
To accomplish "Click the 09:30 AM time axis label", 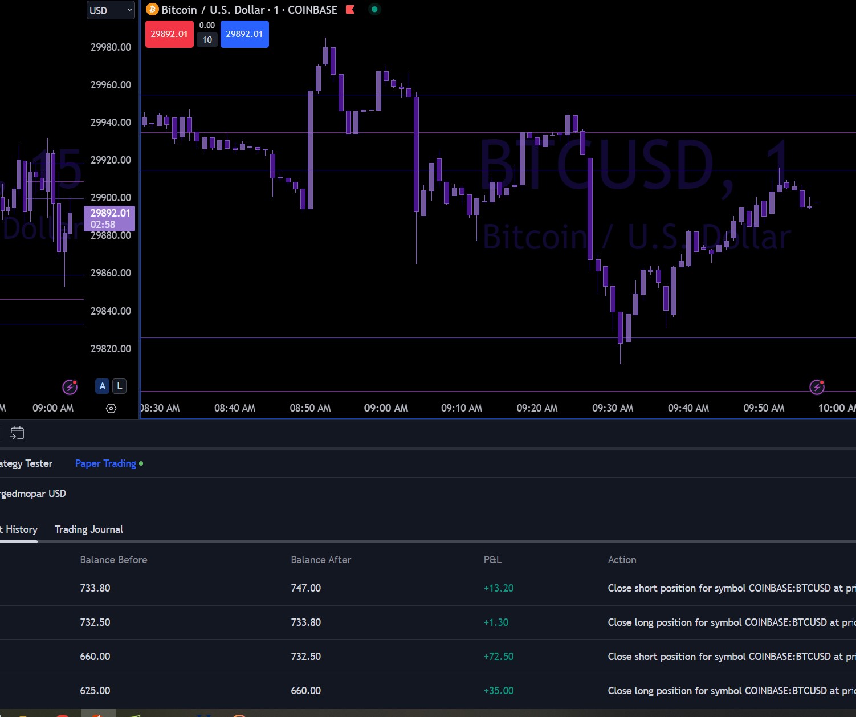I will tap(613, 408).
